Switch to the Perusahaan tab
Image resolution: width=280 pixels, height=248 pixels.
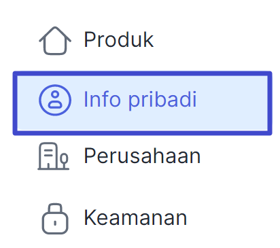[142, 156]
